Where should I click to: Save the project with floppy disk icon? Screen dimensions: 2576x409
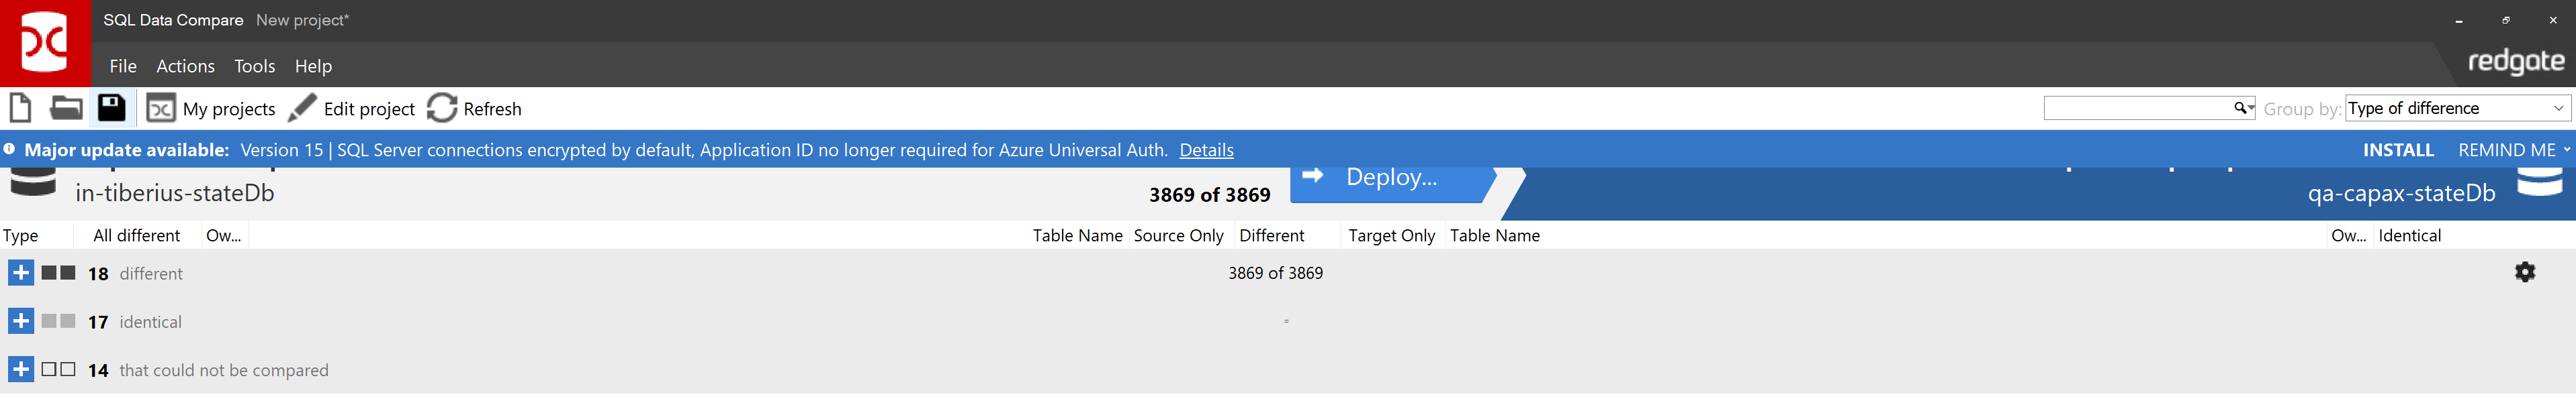pyautogui.click(x=111, y=108)
